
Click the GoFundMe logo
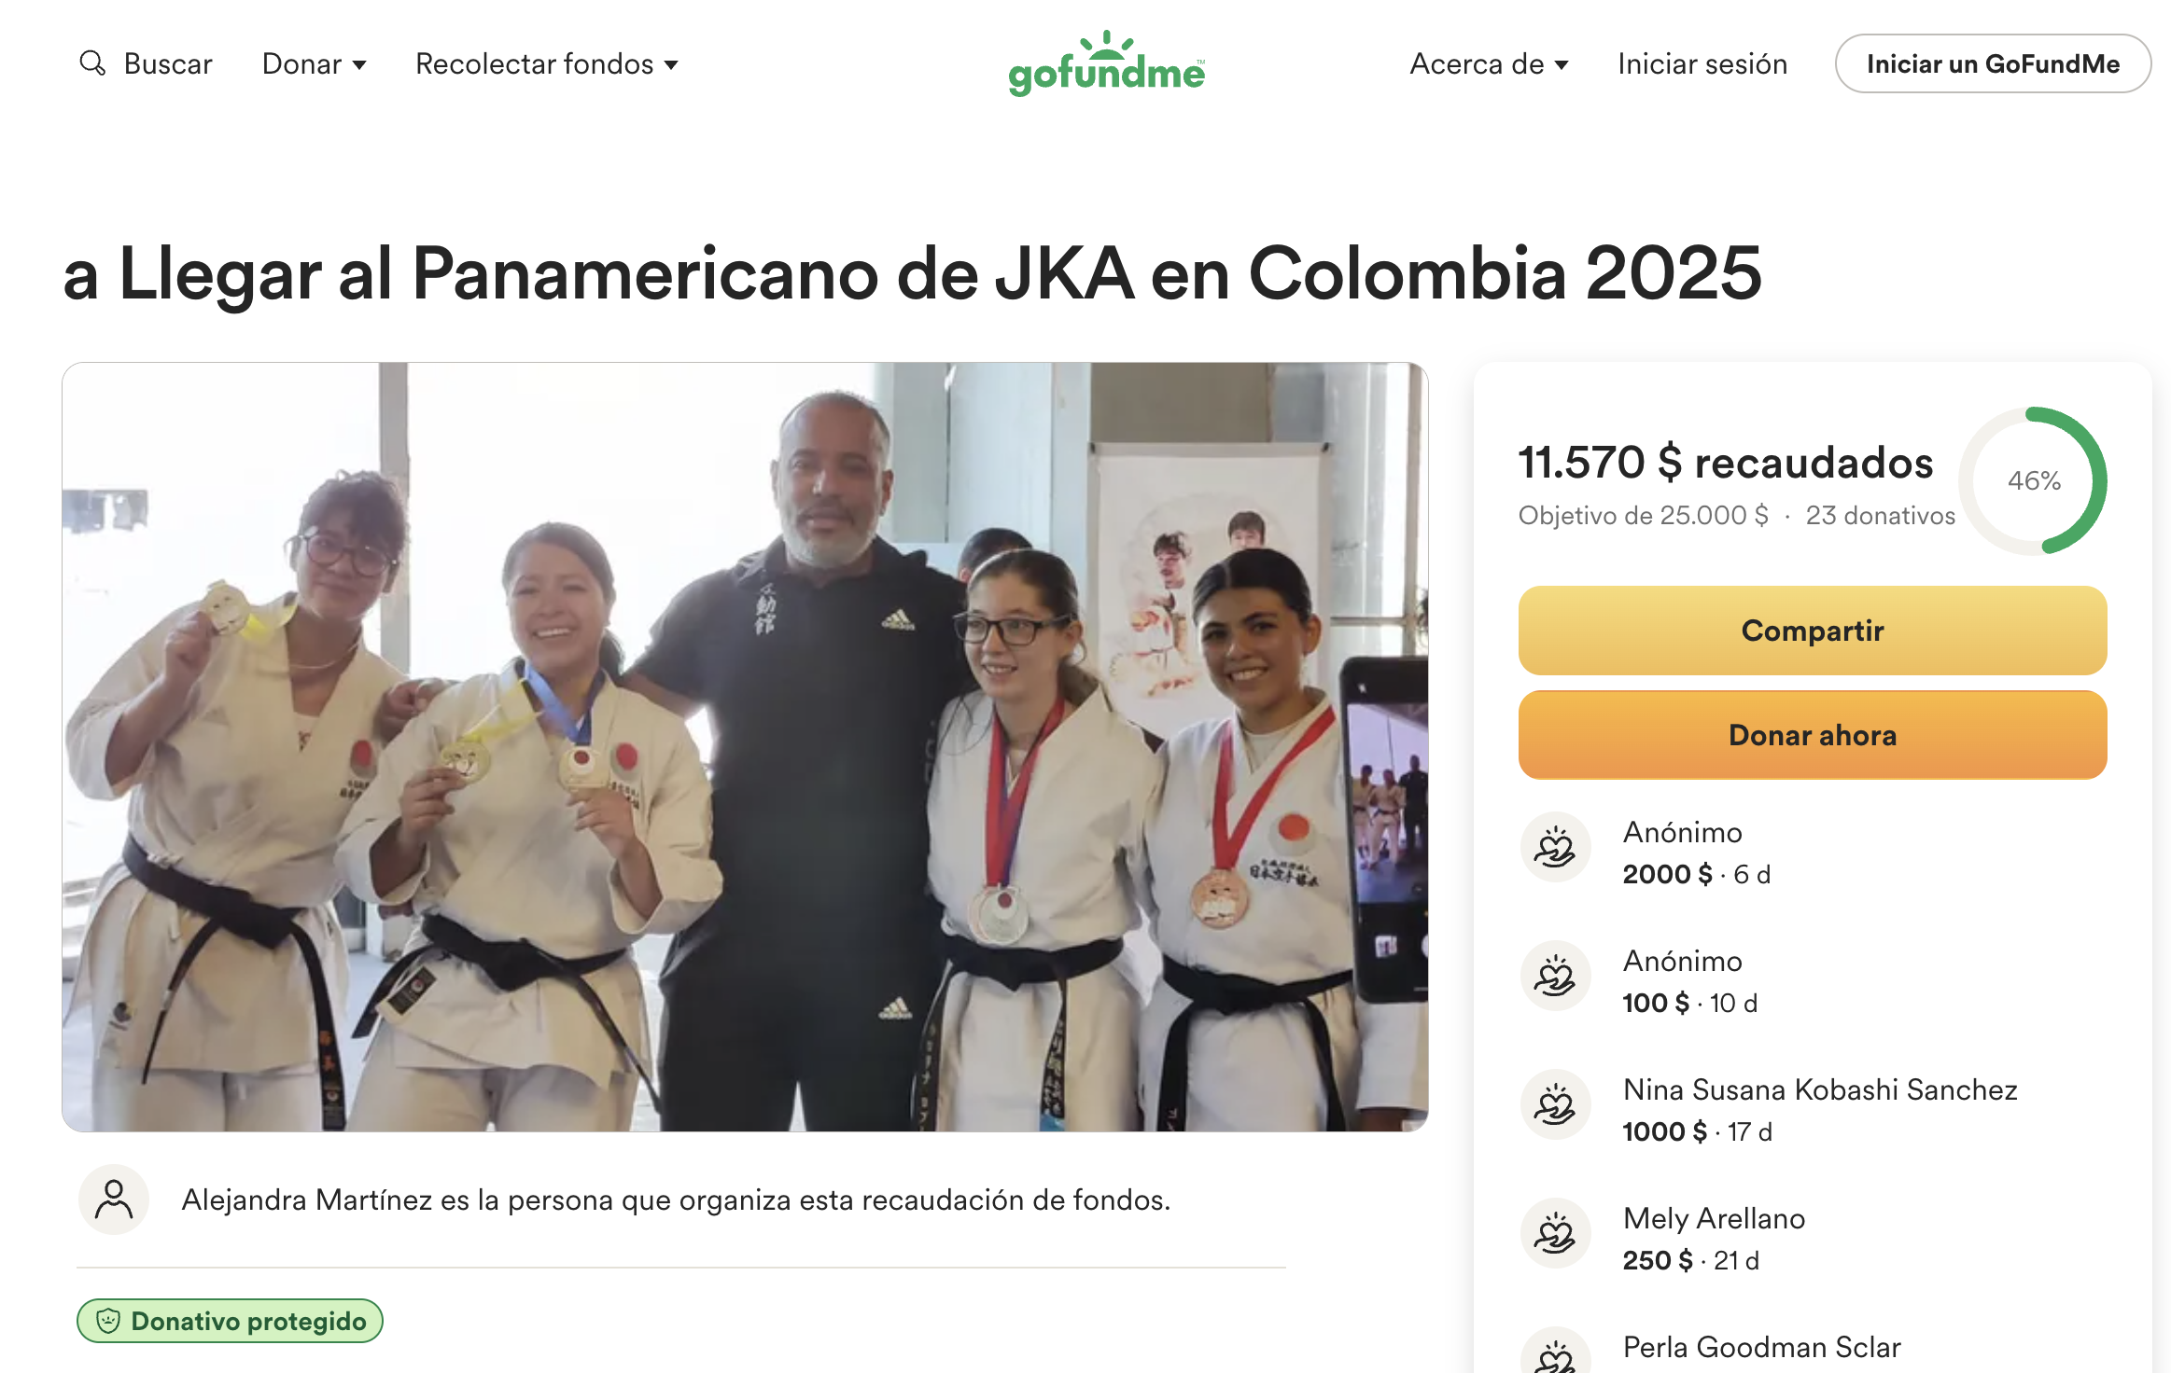[x=1106, y=63]
